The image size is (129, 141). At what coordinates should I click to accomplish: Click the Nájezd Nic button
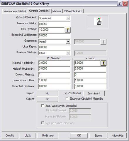coord(47,93)
